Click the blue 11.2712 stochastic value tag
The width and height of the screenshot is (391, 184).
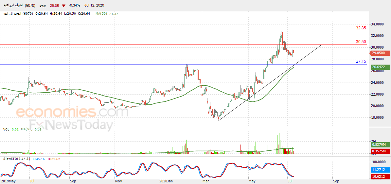[380, 170]
